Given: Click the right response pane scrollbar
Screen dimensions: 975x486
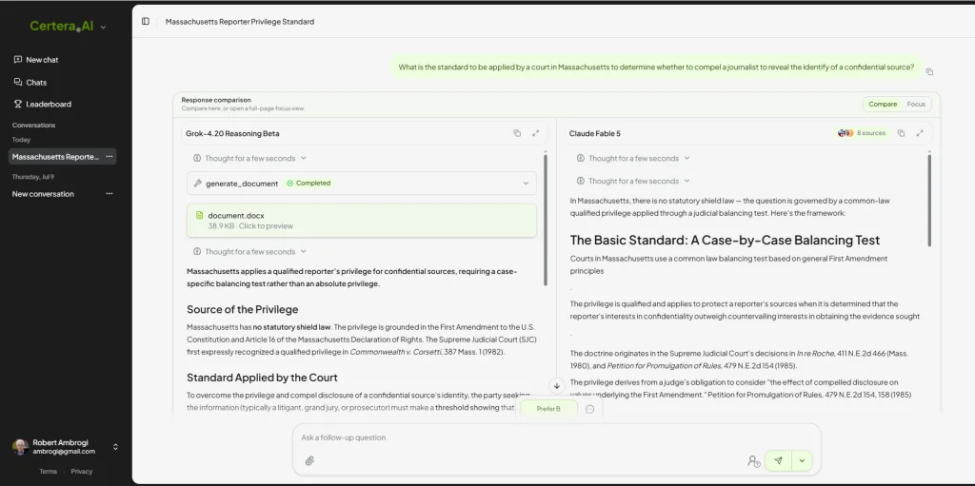Looking at the screenshot, I should [929, 200].
